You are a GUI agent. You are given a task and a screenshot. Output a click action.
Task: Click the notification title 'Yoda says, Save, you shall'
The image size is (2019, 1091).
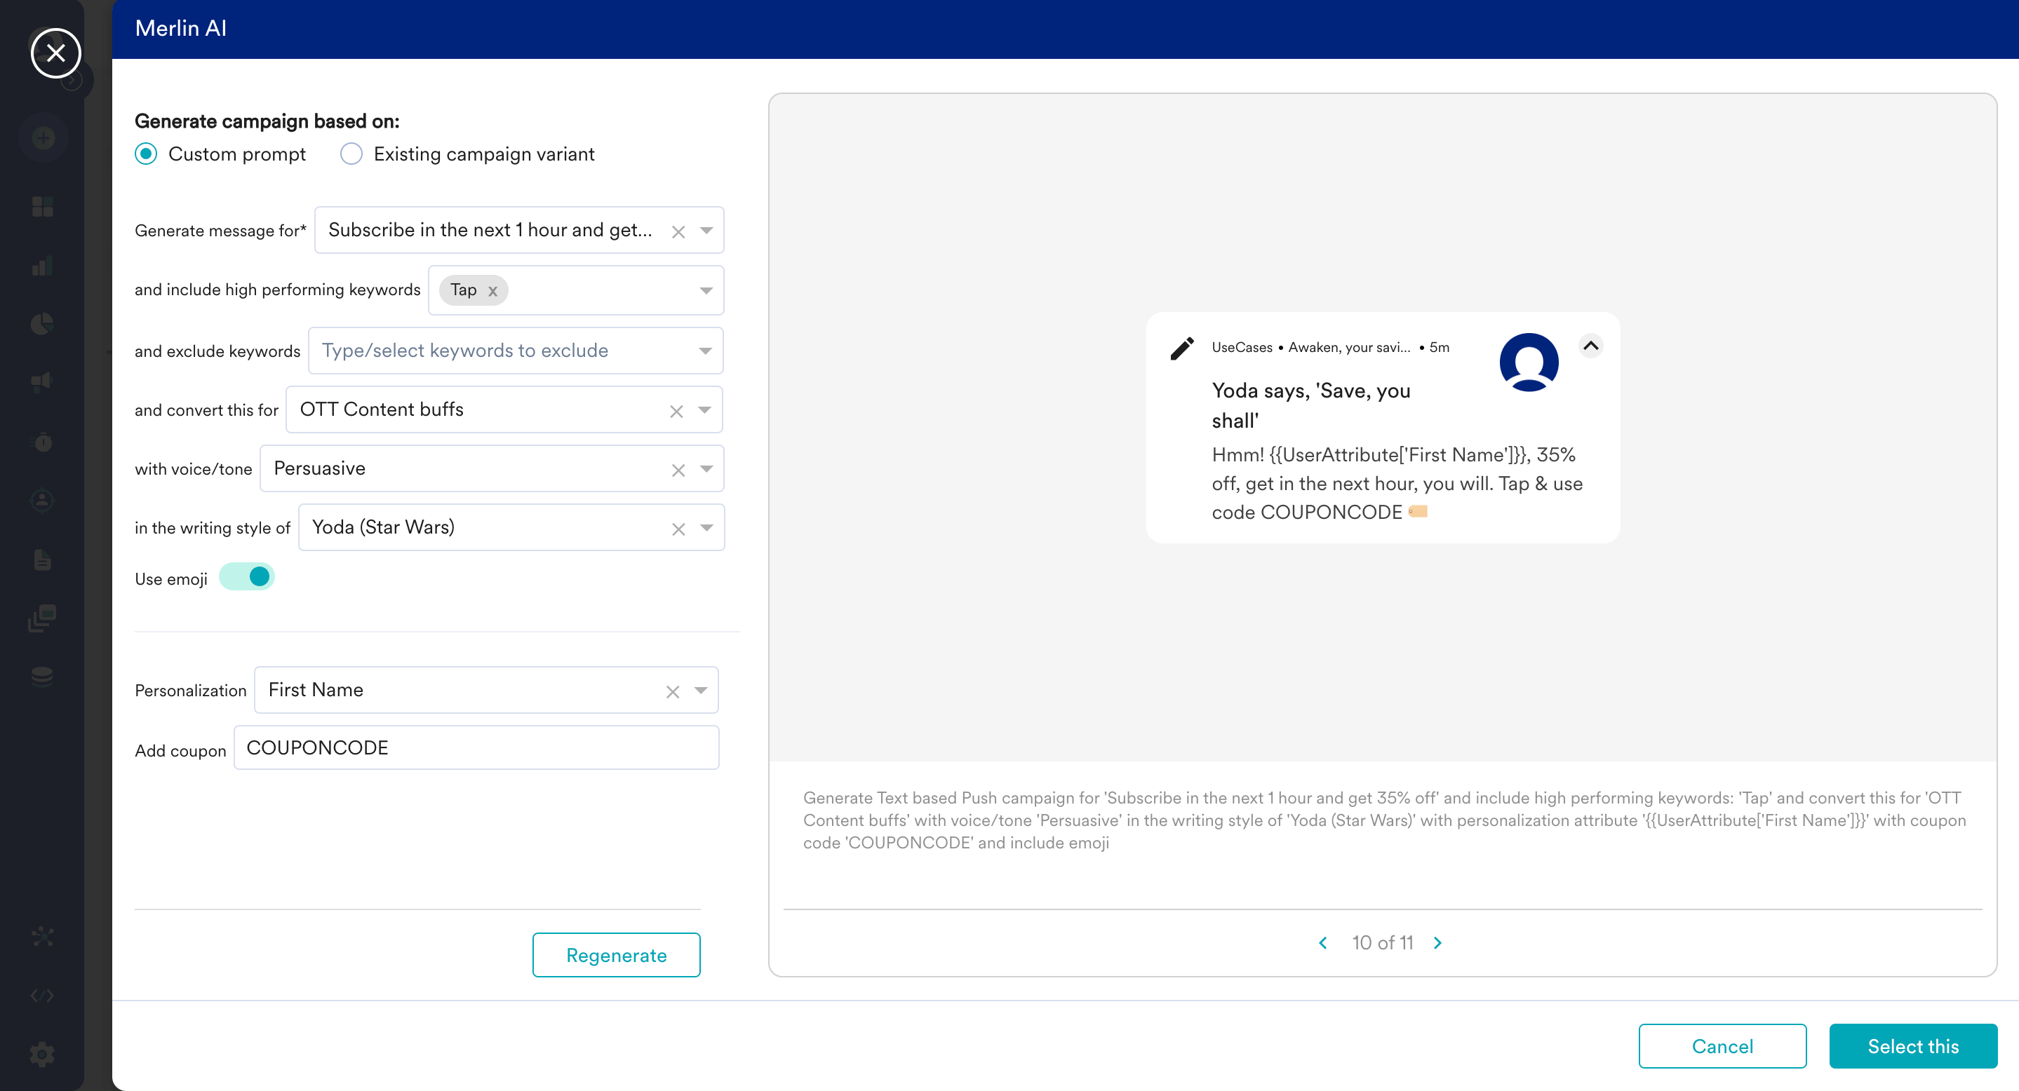[x=1310, y=405]
